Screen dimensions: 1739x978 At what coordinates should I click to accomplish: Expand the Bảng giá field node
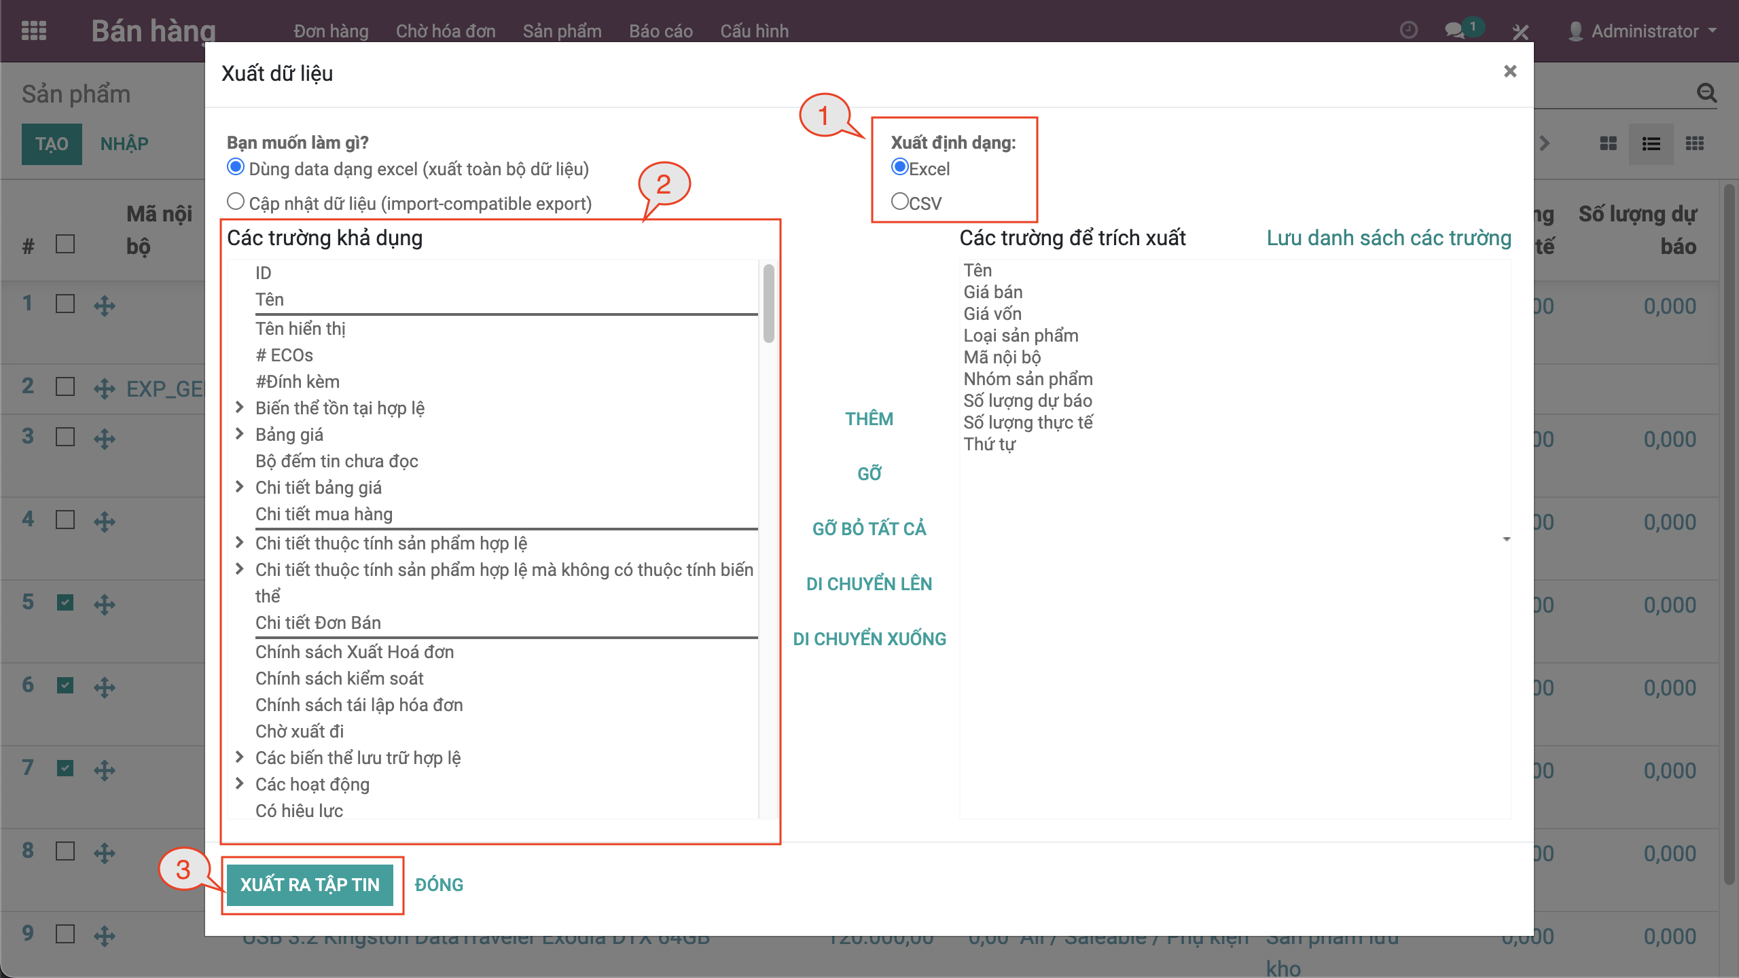[x=239, y=434]
